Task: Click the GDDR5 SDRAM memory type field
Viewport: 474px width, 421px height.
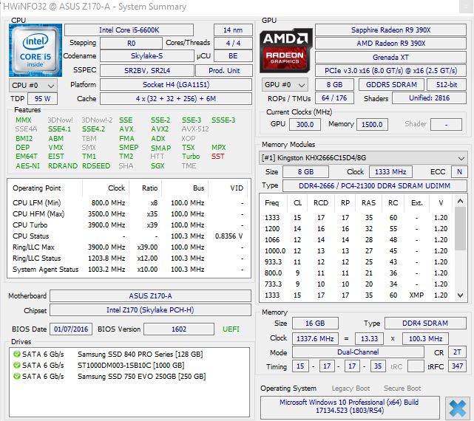Action: pos(391,84)
